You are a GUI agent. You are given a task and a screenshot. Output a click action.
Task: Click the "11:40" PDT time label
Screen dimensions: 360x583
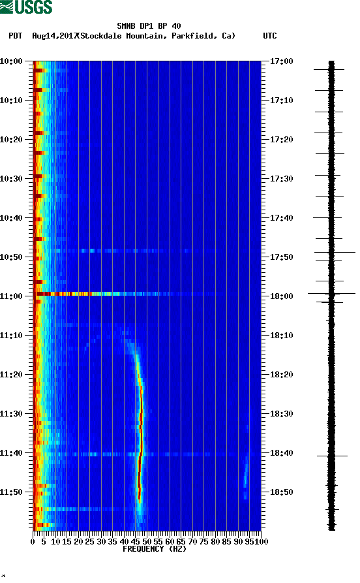pyautogui.click(x=11, y=452)
